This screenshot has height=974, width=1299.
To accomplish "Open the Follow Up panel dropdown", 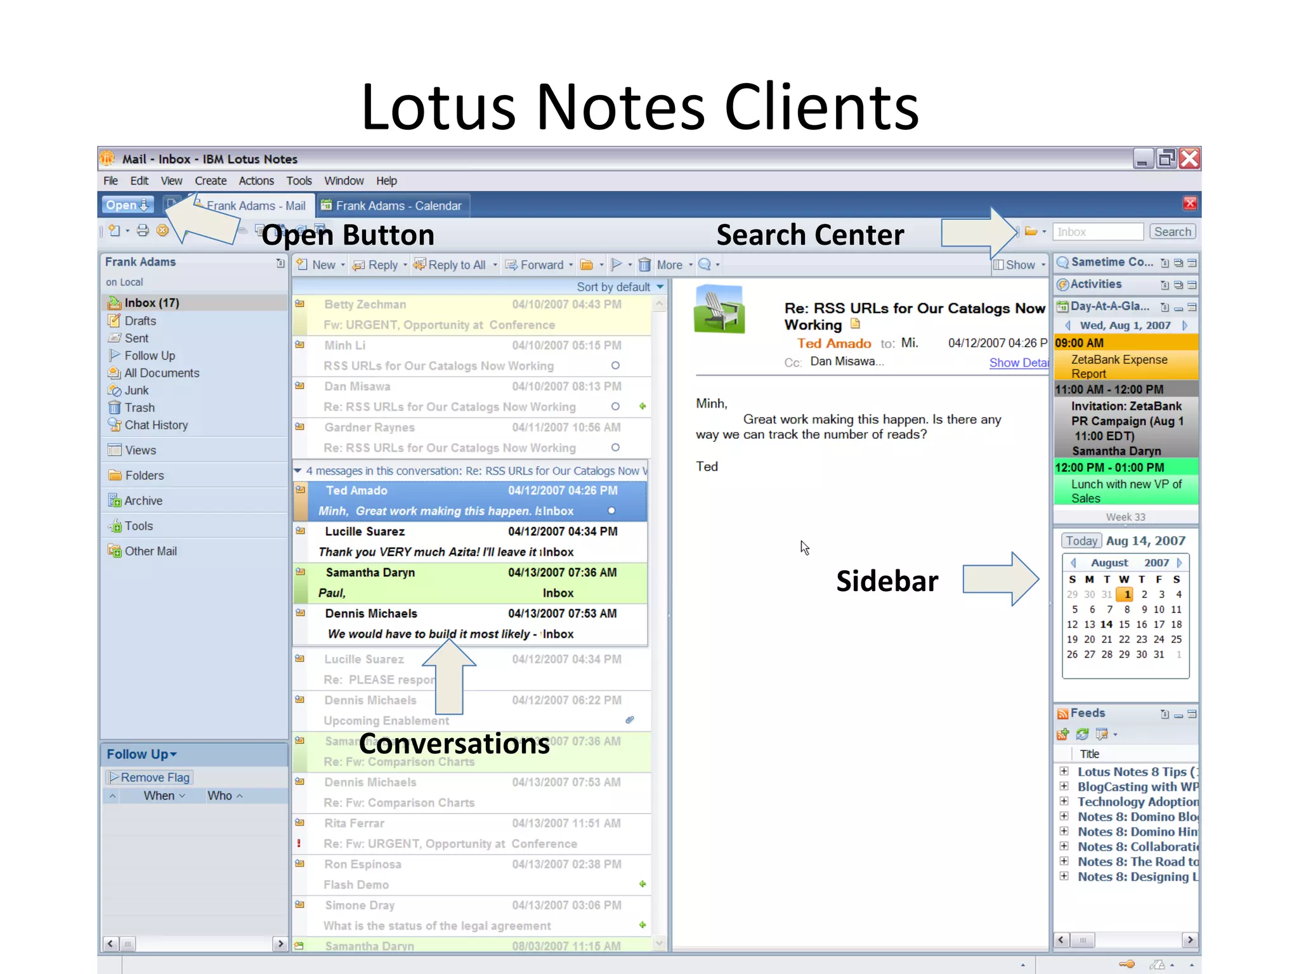I will 142,755.
